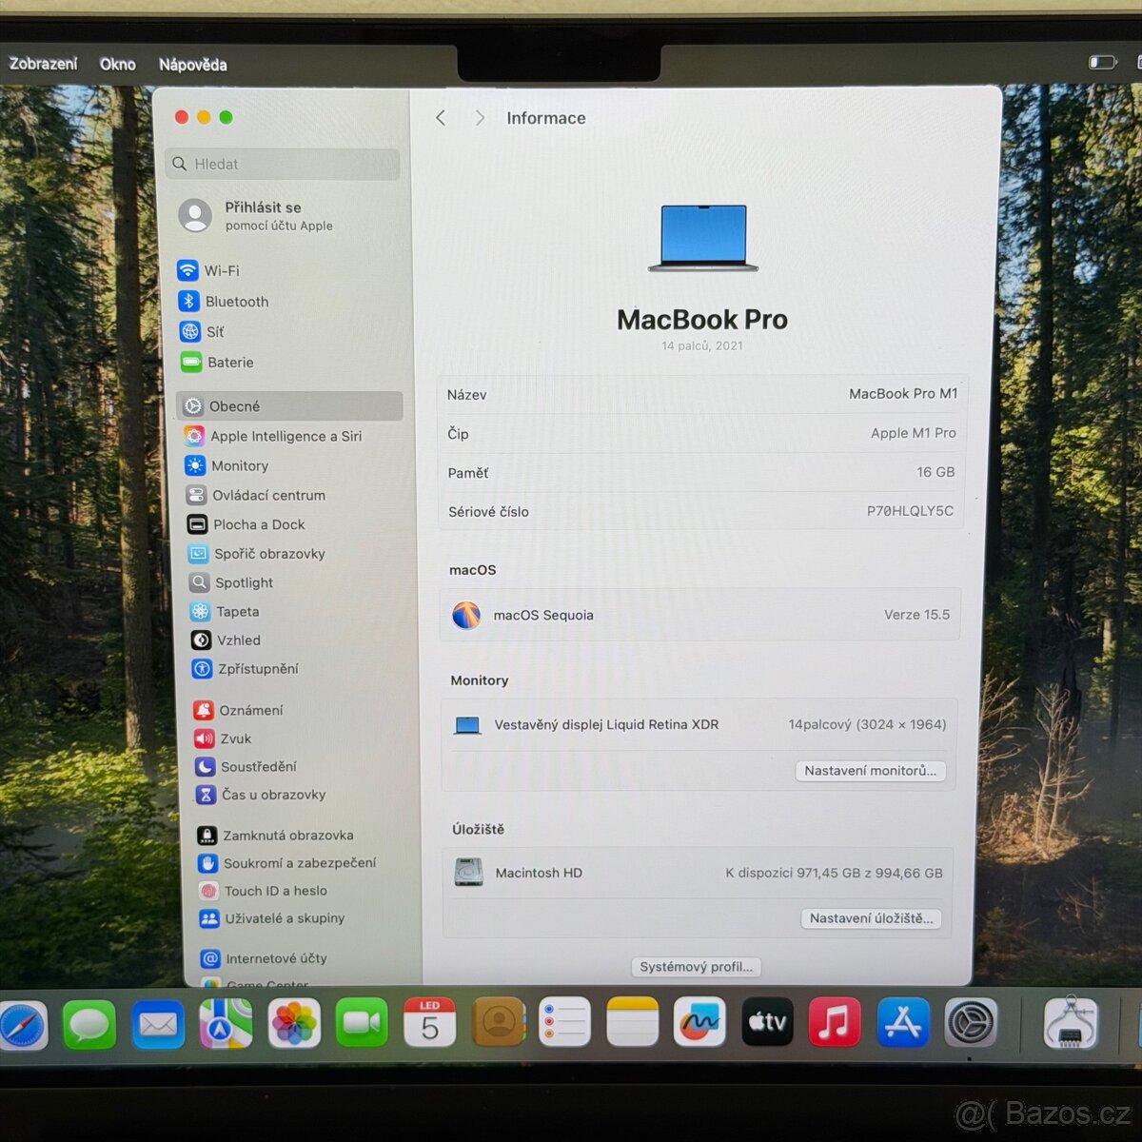Viewport: 1142px width, 1142px height.
Task: Open Spořič obrazovky settings
Action: (269, 554)
